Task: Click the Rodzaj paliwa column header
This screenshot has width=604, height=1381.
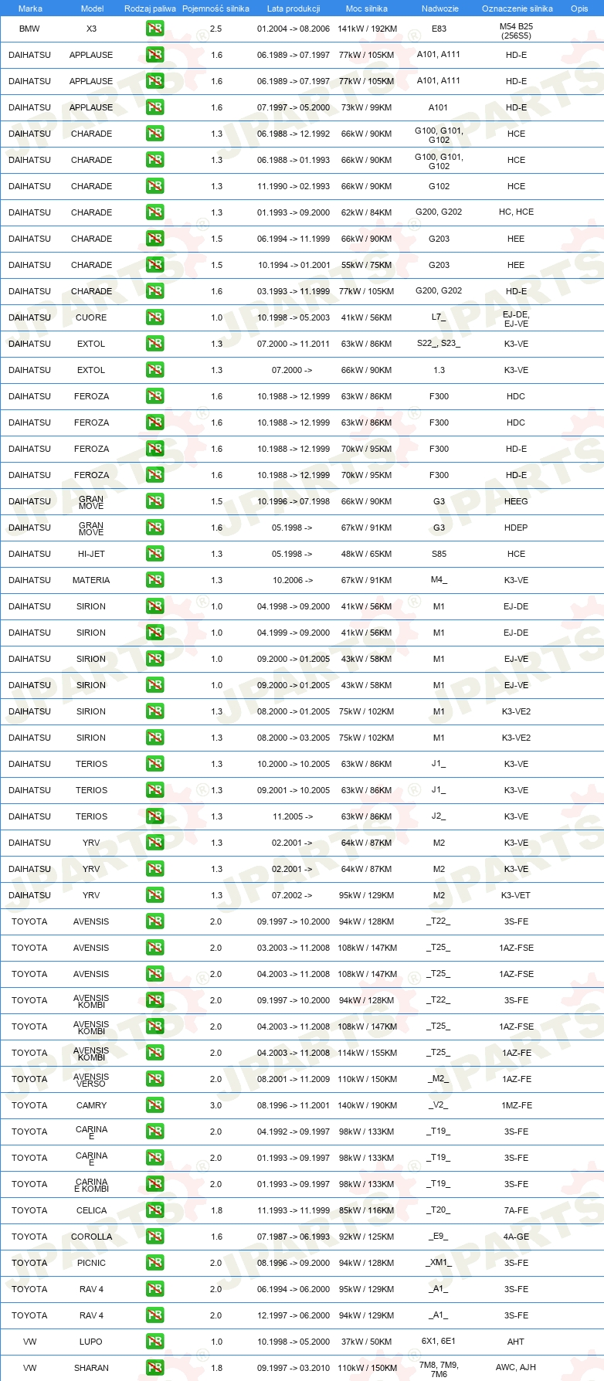Action: 150,8
